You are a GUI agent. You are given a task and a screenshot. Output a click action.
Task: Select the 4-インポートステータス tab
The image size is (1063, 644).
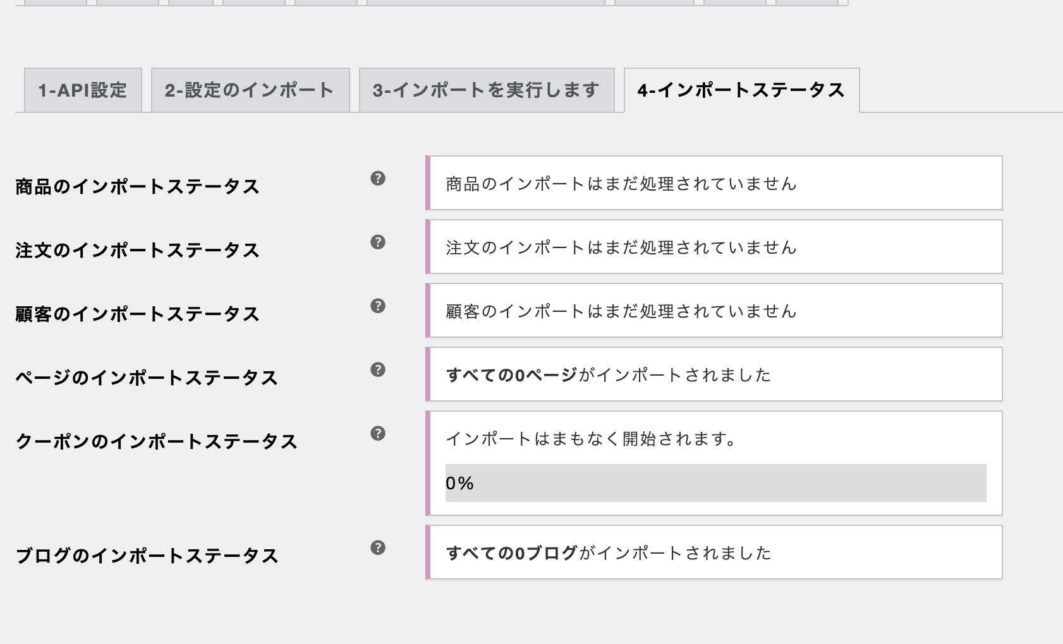point(742,90)
